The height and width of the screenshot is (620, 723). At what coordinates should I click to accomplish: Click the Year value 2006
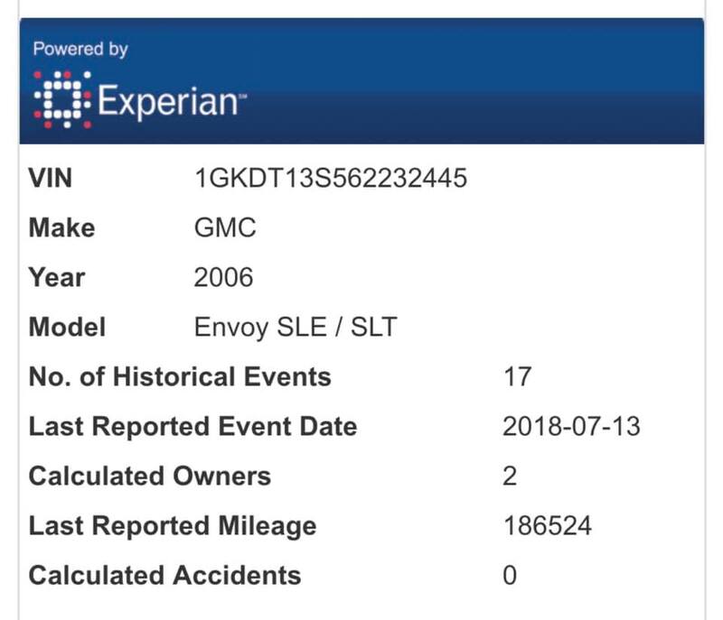[x=223, y=277]
